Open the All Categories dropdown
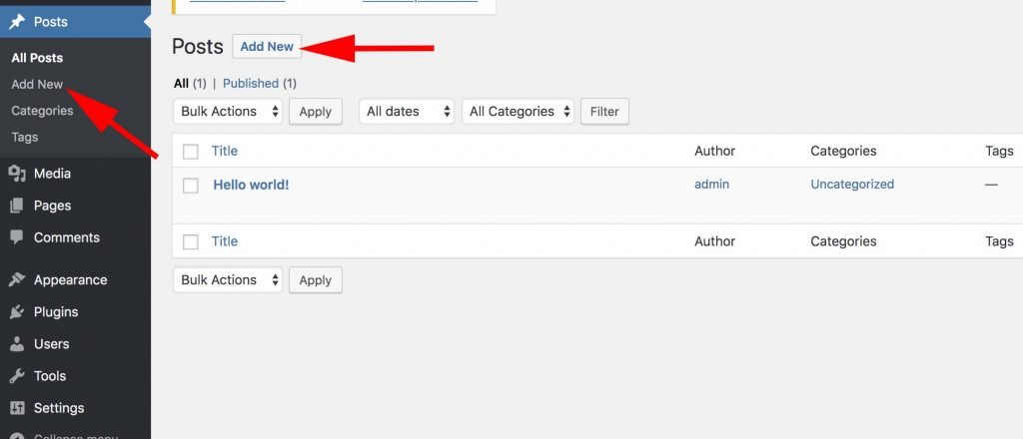This screenshot has height=439, width=1023. pyautogui.click(x=518, y=112)
